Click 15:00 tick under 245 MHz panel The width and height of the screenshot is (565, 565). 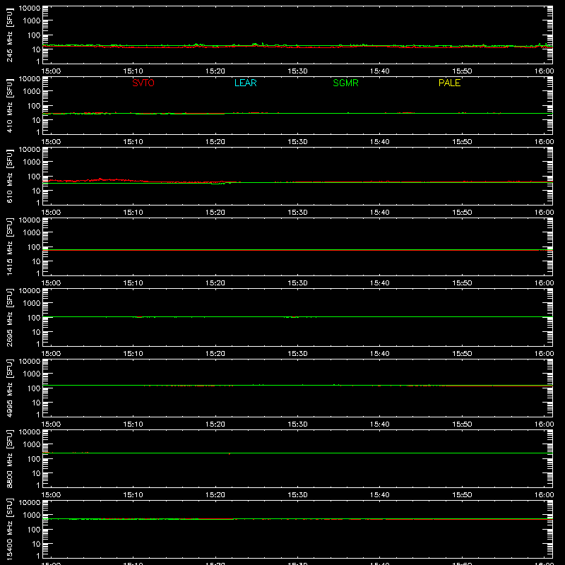click(x=51, y=71)
